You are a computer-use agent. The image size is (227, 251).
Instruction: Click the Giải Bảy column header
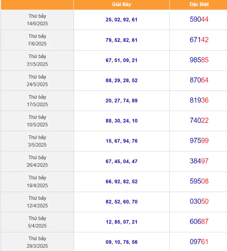click(121, 5)
